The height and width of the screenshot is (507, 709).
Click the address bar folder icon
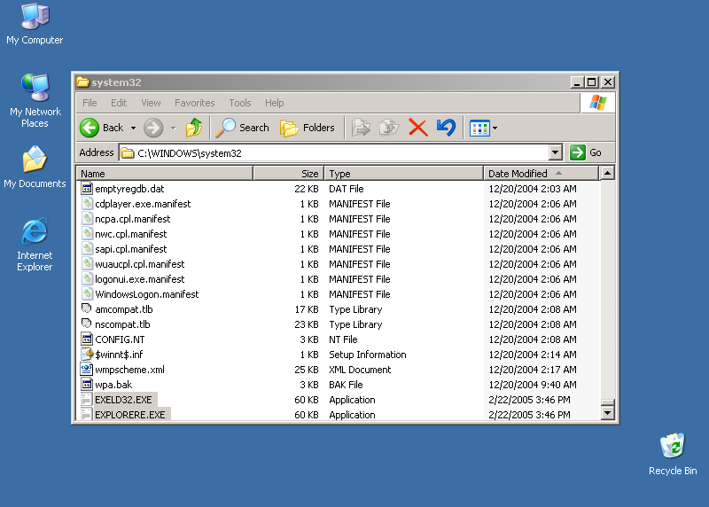pos(128,152)
